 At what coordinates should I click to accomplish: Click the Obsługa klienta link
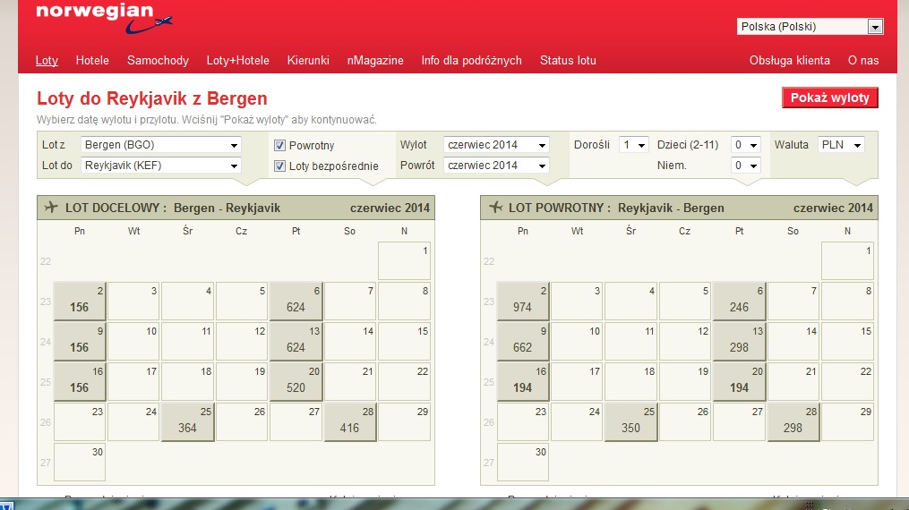(789, 60)
